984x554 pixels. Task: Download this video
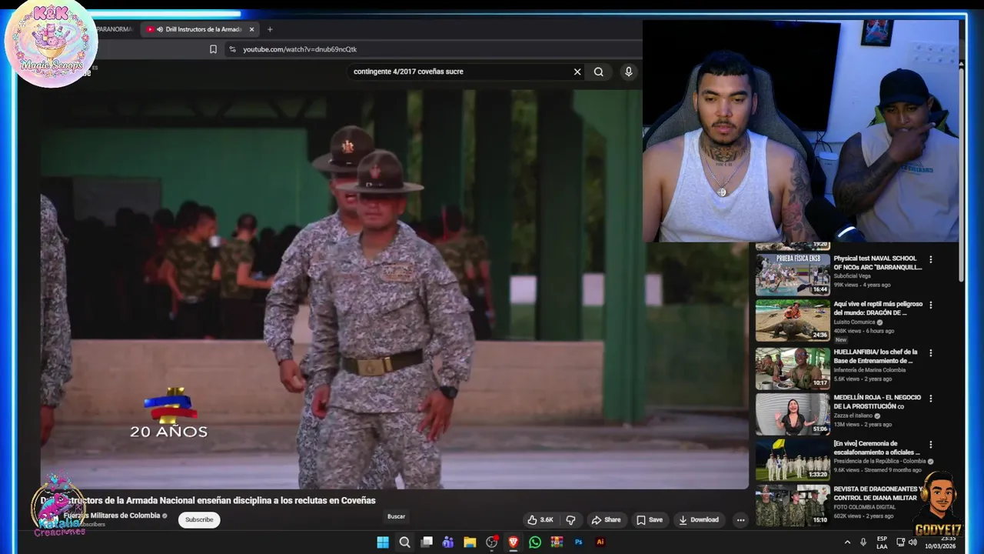click(699, 520)
